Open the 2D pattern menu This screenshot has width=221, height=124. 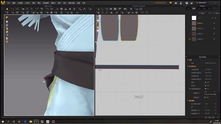coord(27,3)
